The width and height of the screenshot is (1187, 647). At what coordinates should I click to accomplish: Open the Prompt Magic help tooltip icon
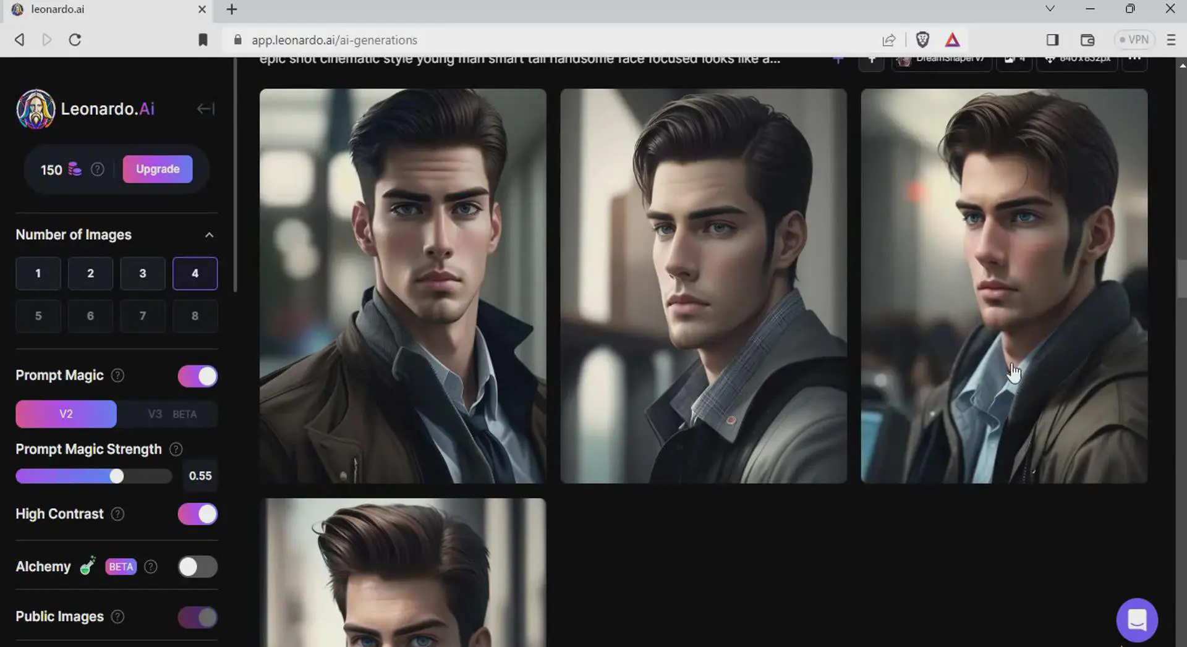click(117, 376)
